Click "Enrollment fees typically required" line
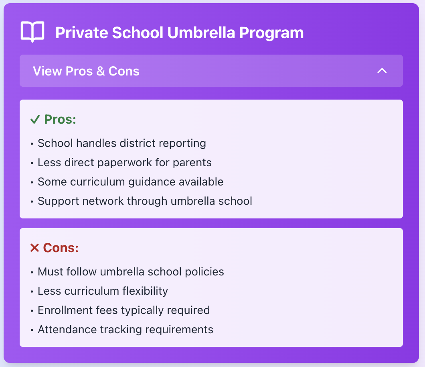 [x=123, y=310]
